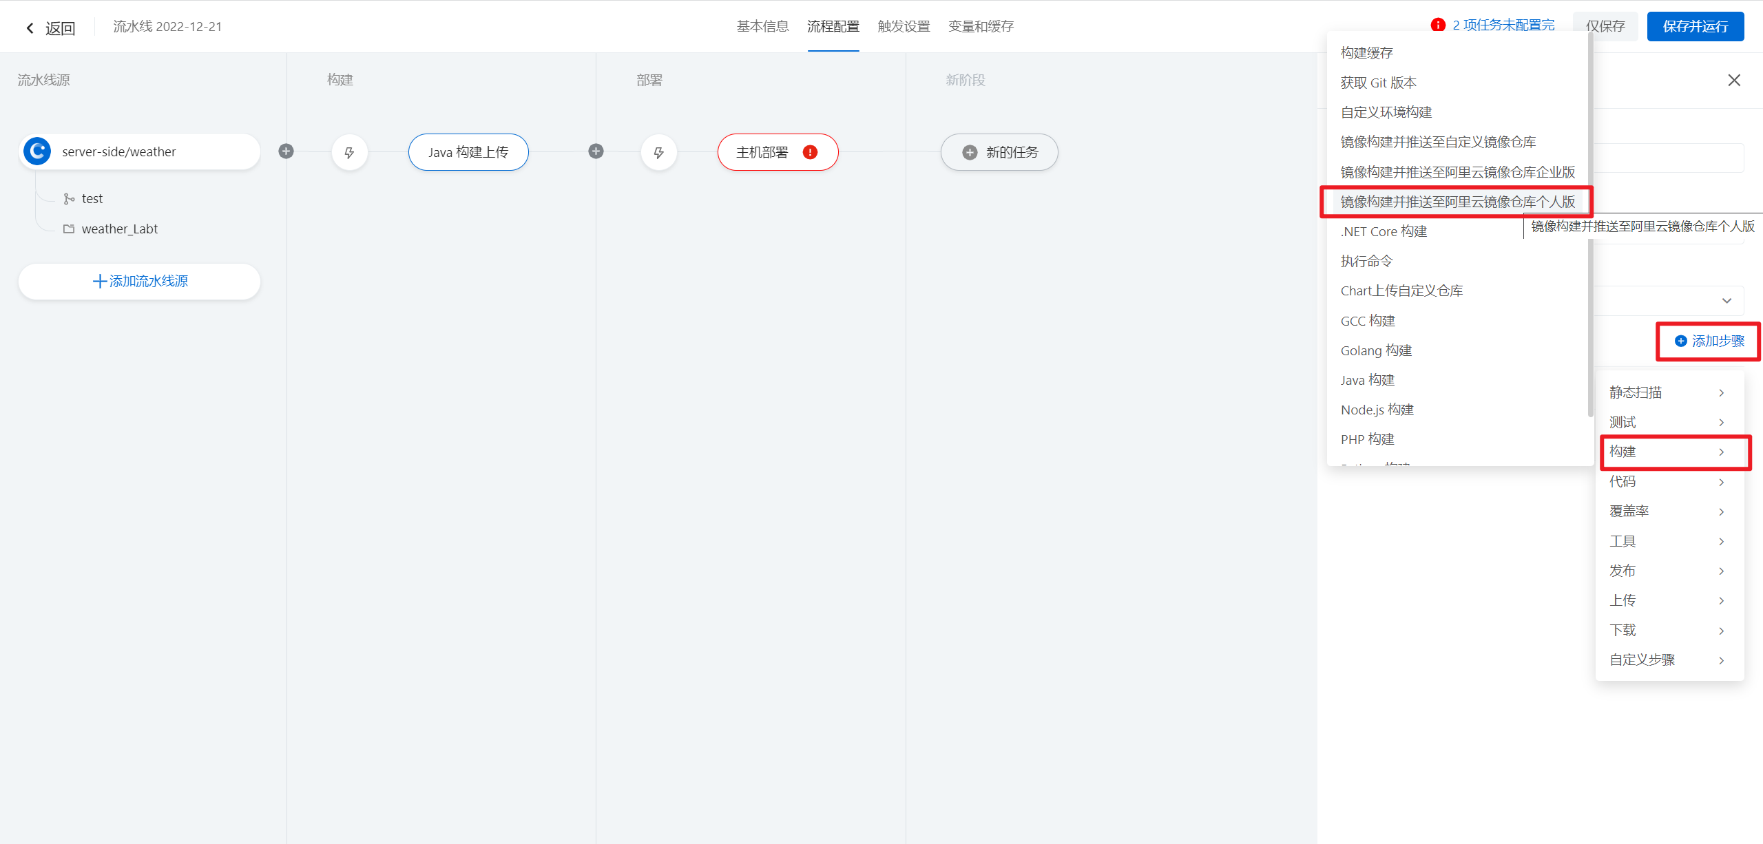Viewport: 1763px width, 844px height.
Task: Switch to the 触发设置 tab
Action: point(904,27)
